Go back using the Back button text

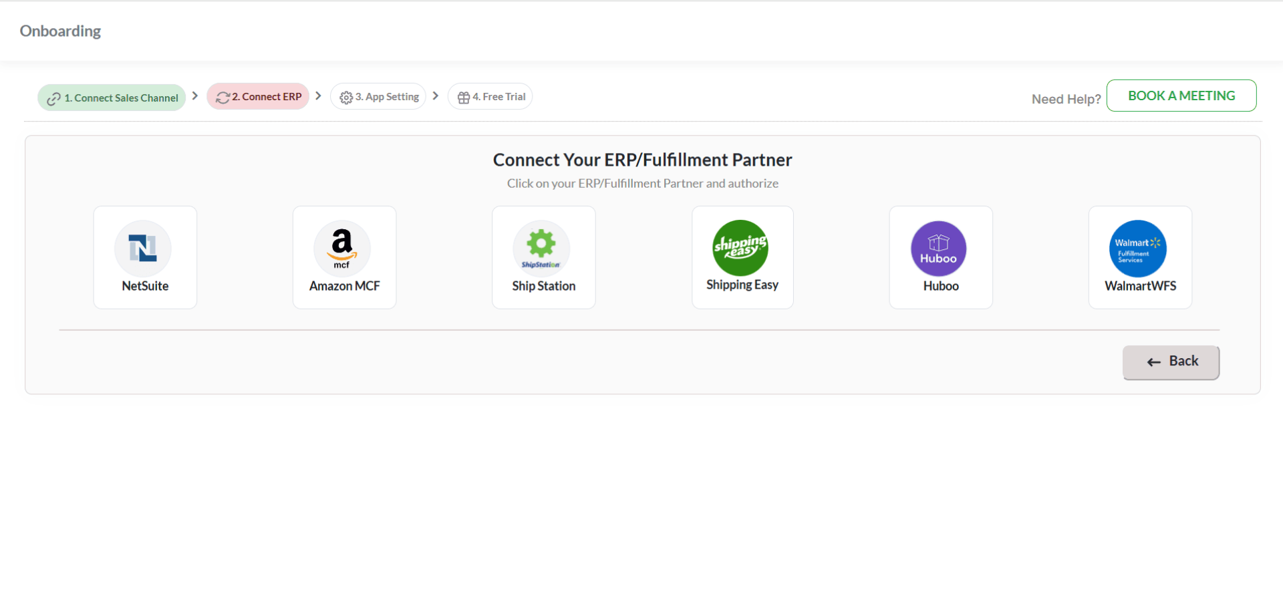tap(1184, 361)
